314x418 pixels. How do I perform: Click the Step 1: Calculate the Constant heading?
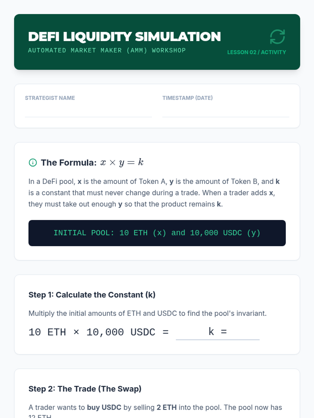tap(92, 295)
